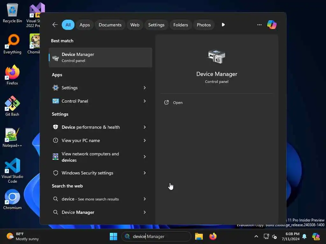Viewport: 326px width, 244px height.
Task: Click the Control Panel icon in Apps list
Action: coord(55,101)
